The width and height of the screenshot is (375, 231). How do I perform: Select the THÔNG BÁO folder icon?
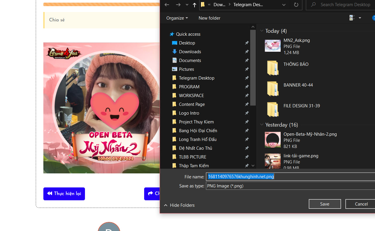click(x=272, y=68)
